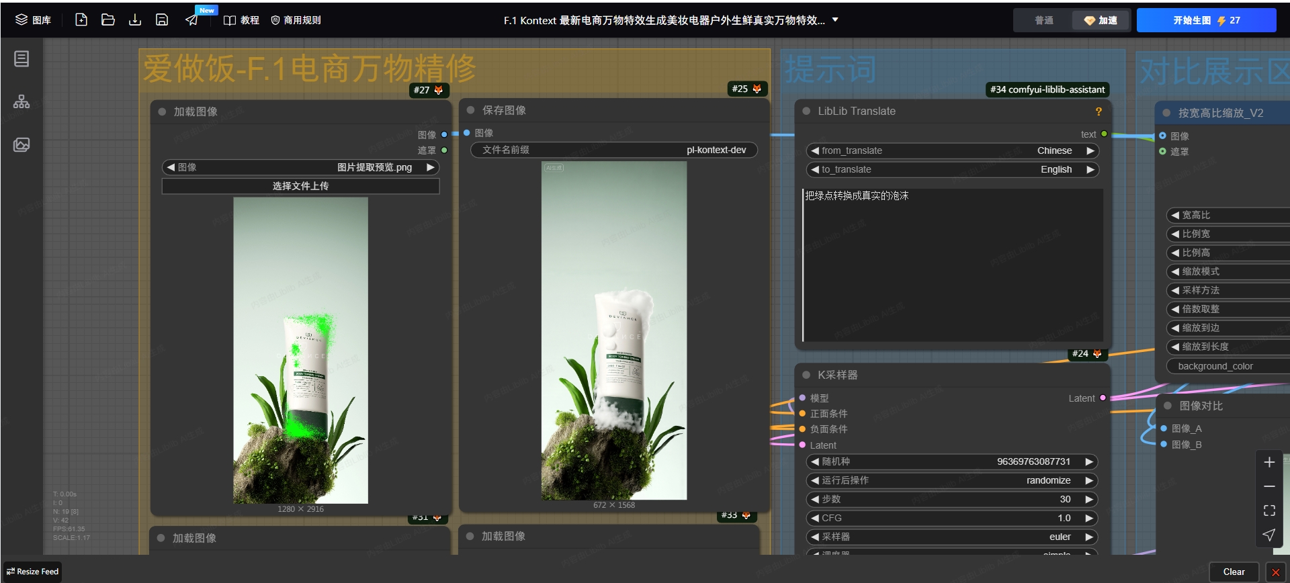Open the 采样方法 dropdown
This screenshot has width=1290, height=583.
coord(1228,290)
